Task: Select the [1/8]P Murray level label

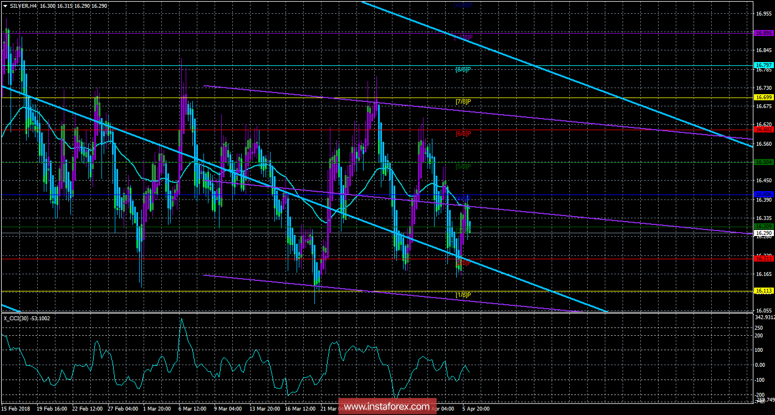Action: [x=462, y=295]
